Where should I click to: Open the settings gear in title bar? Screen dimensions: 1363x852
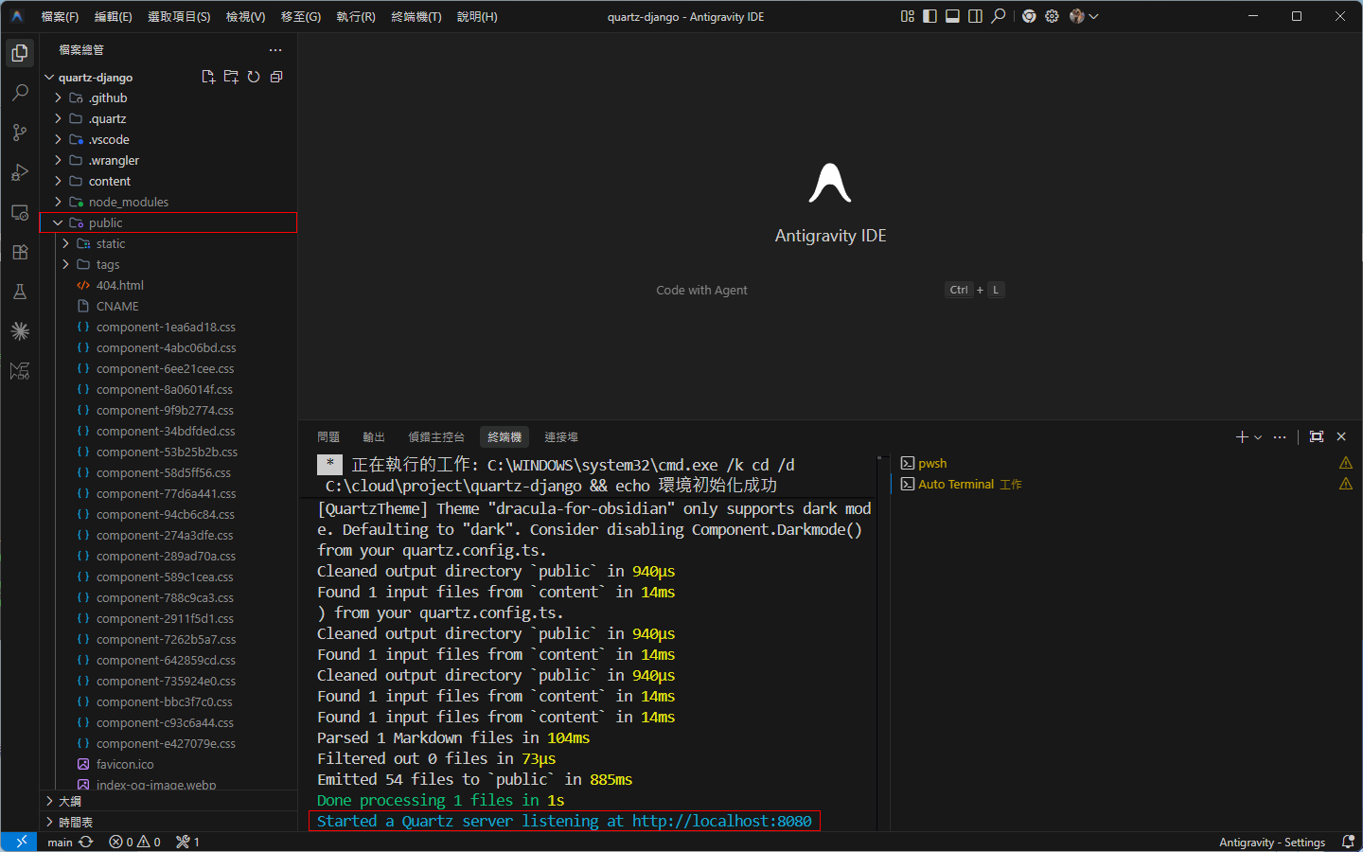coord(1052,16)
